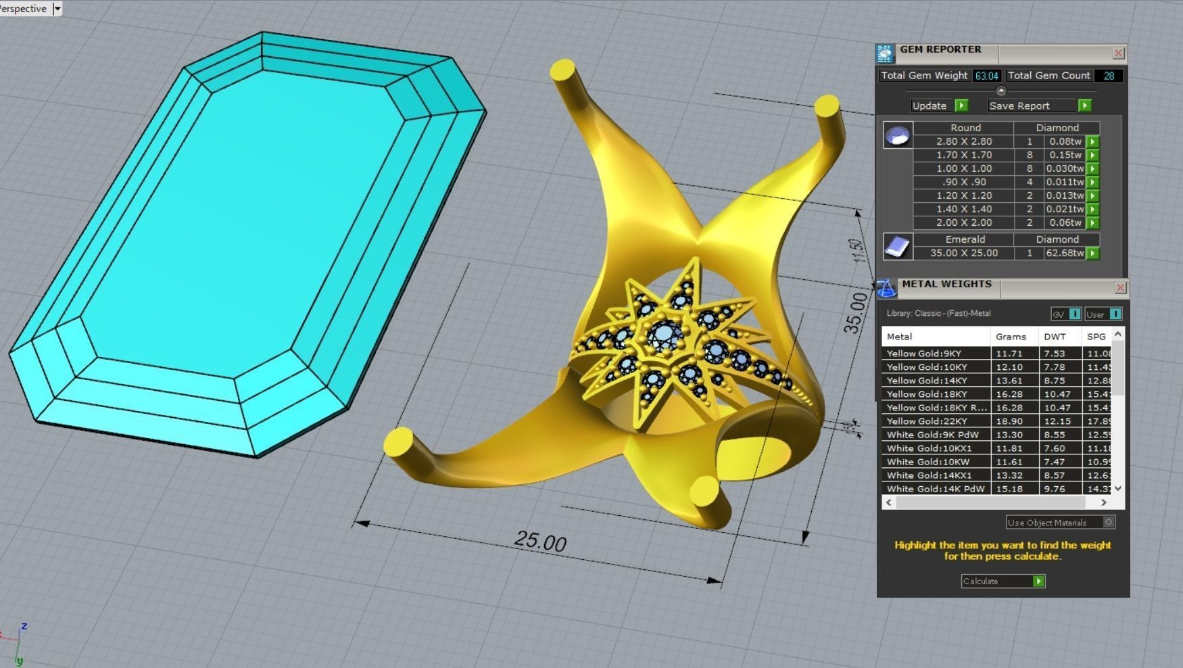Click the Metal column header
The height and width of the screenshot is (668, 1183).
coord(936,336)
